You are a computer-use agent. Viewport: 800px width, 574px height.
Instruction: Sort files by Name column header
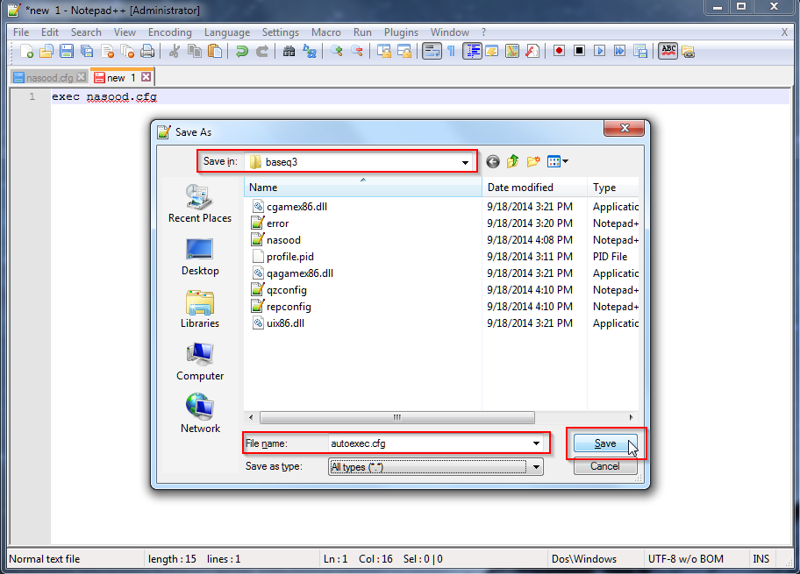[263, 188]
